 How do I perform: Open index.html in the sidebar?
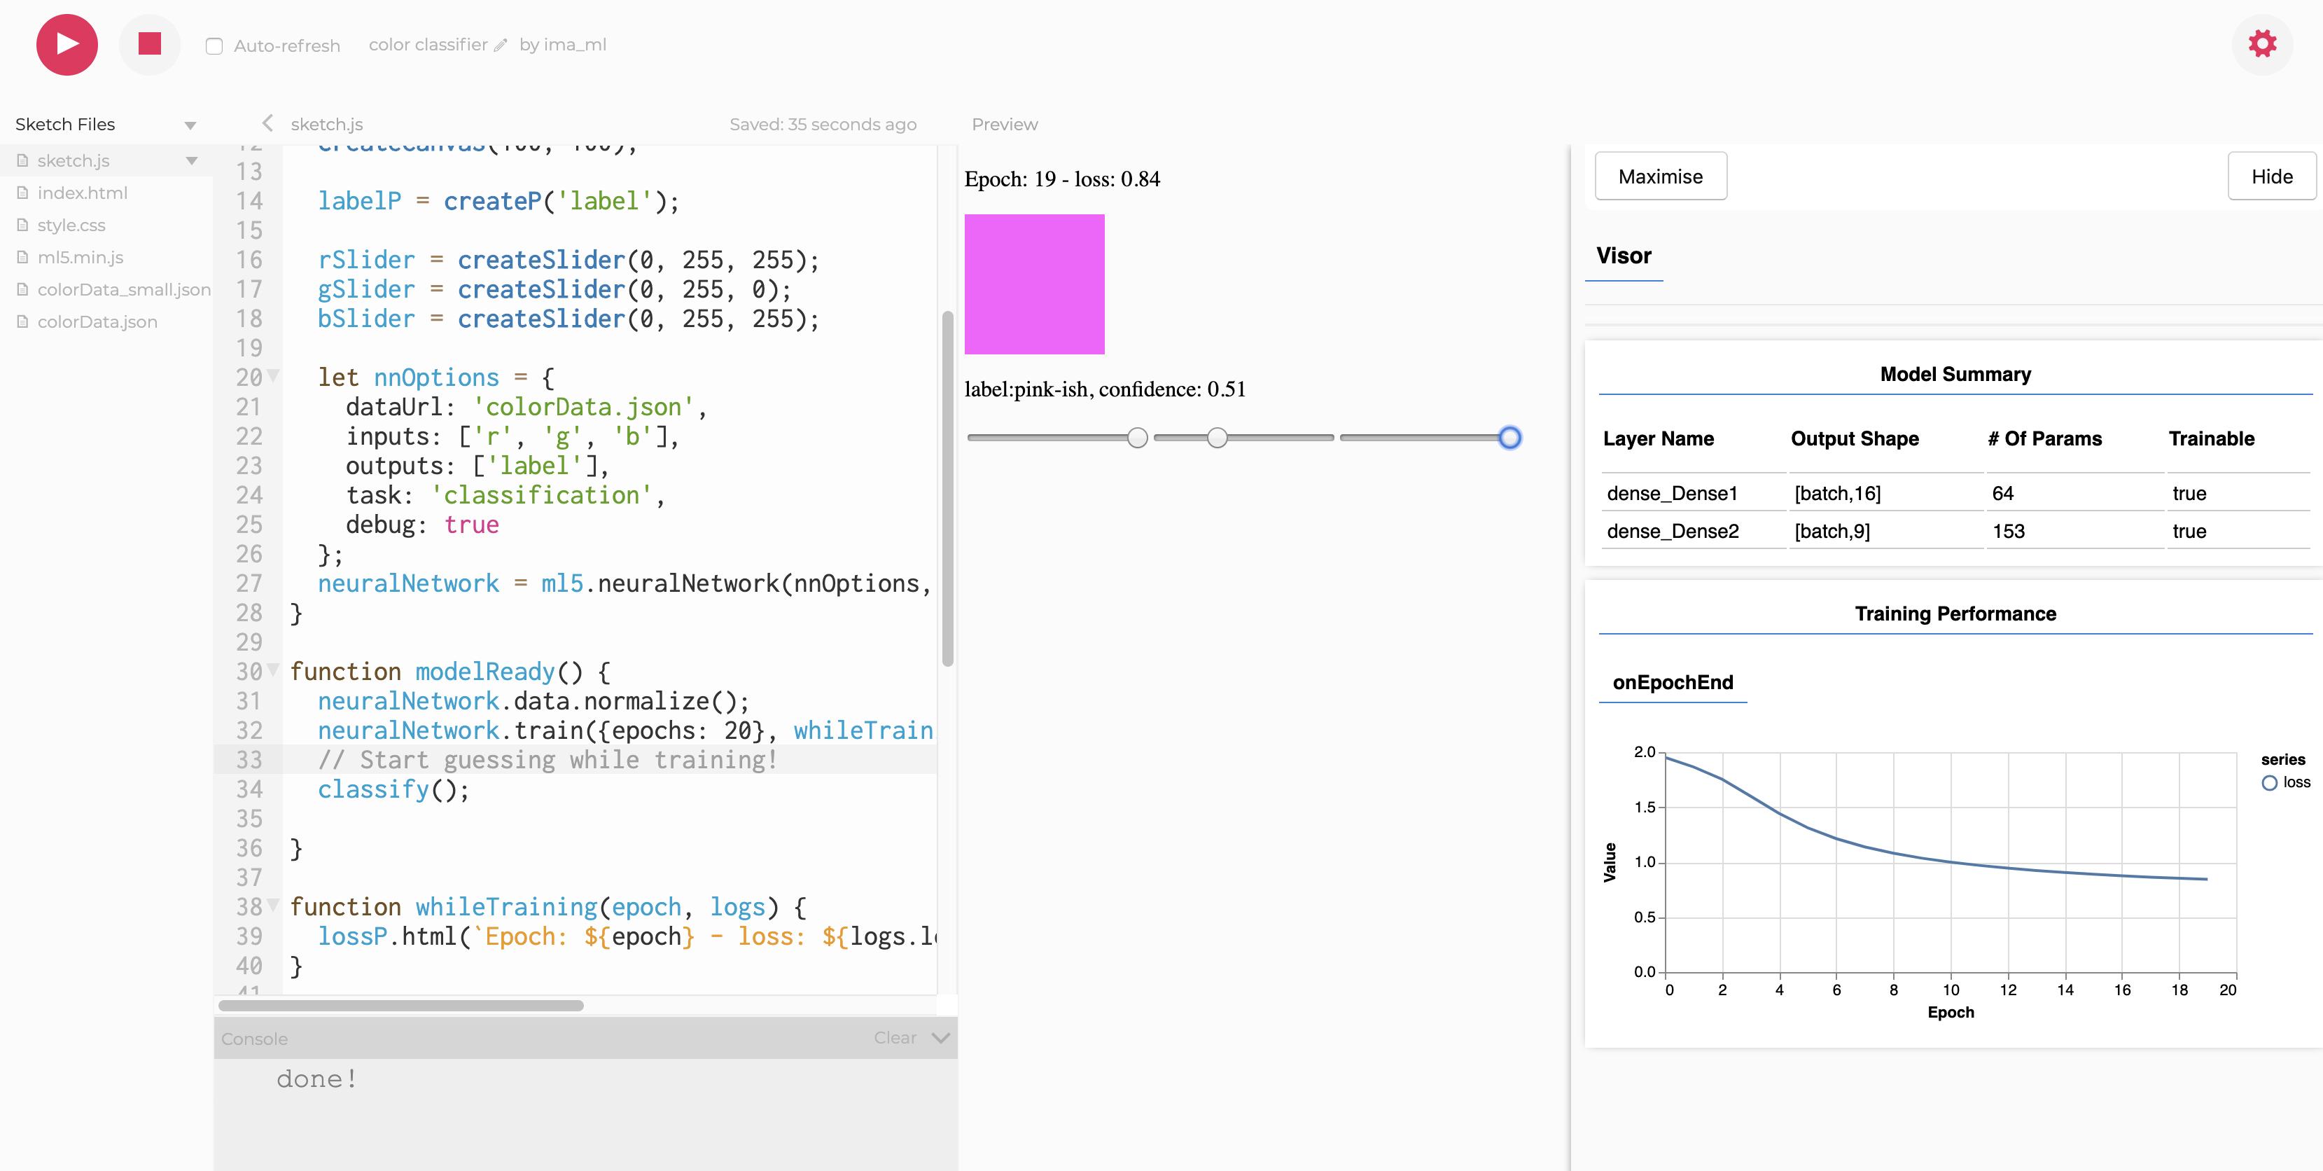(x=82, y=193)
